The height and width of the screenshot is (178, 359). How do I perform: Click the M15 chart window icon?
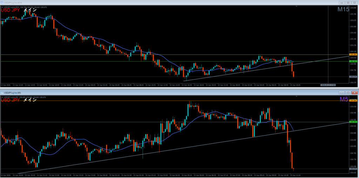[x=2, y=2]
